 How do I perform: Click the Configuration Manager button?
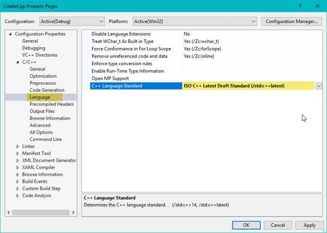[x=292, y=21]
